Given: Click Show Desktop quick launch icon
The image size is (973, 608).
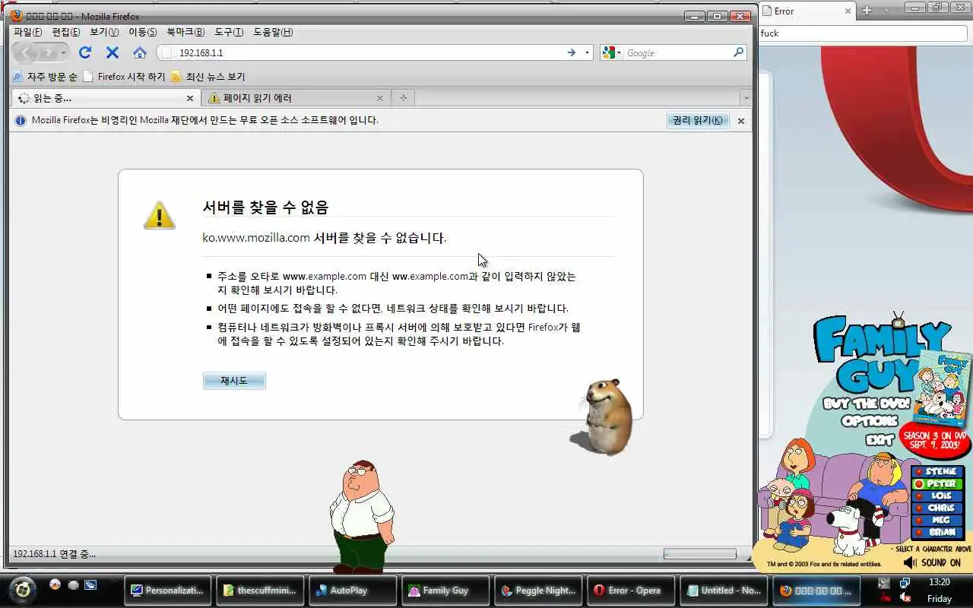Looking at the screenshot, I should pos(90,584).
